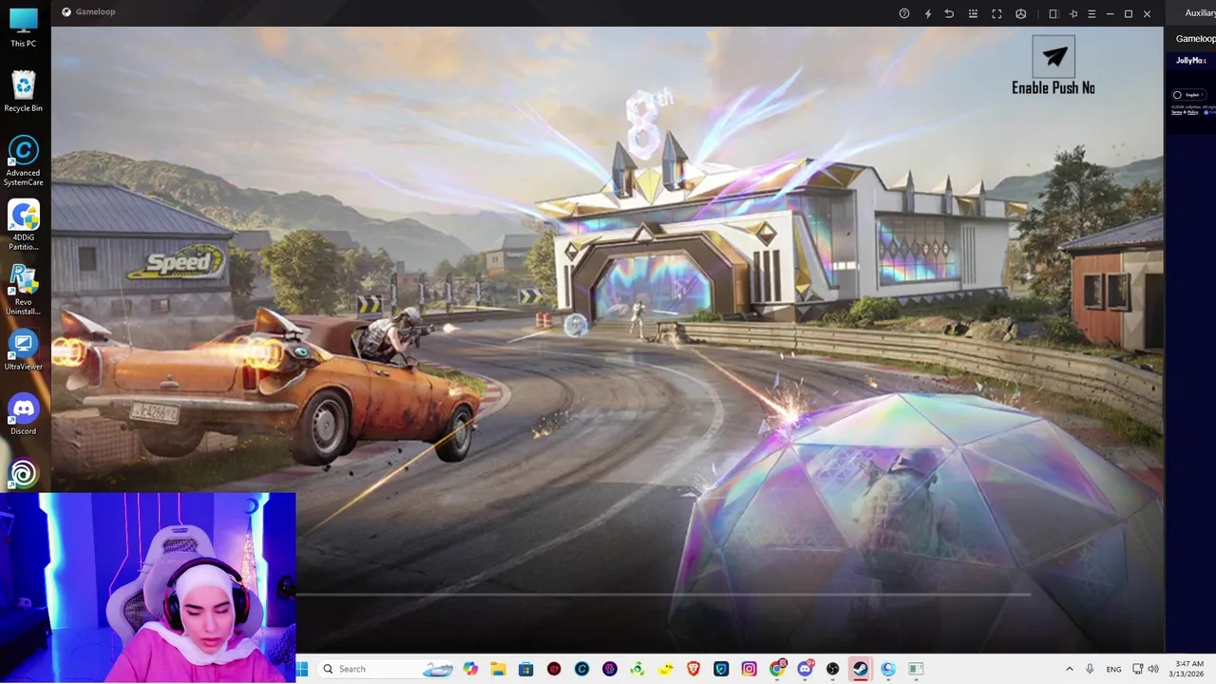The width and height of the screenshot is (1216, 684).
Task: Switch to Steam on the taskbar
Action: click(x=860, y=669)
